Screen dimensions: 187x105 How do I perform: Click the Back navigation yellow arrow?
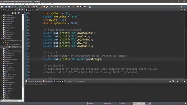pyautogui.click(x=81, y=7)
